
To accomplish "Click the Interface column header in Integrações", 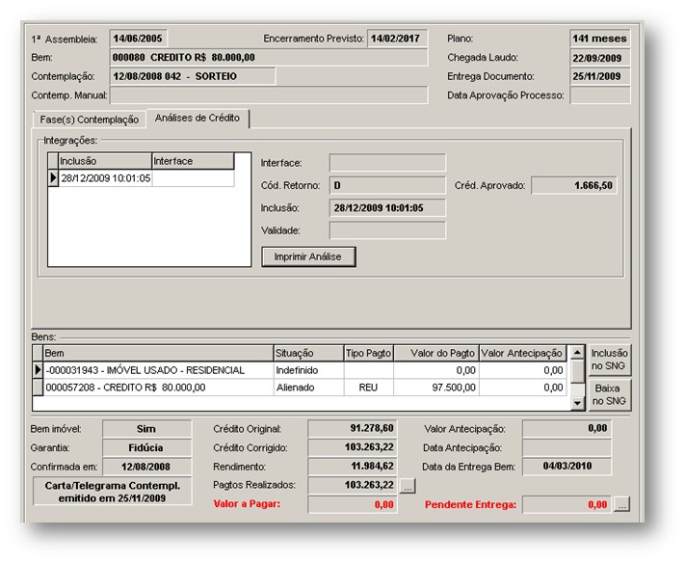I will pos(193,161).
